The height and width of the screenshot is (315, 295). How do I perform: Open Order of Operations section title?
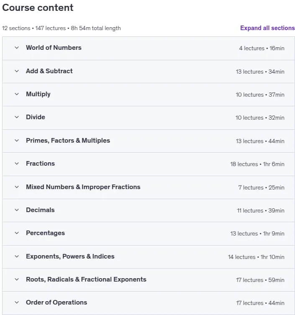(x=56, y=302)
